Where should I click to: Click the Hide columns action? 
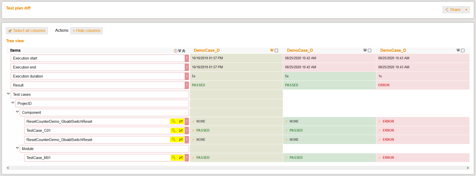pos(86,30)
